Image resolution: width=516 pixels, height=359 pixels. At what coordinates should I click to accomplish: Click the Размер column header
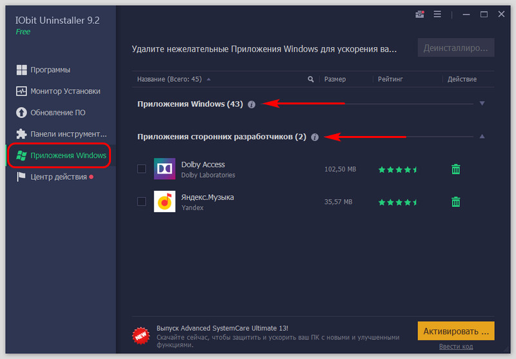pos(335,79)
